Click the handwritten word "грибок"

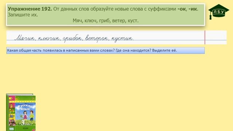pos(72,39)
